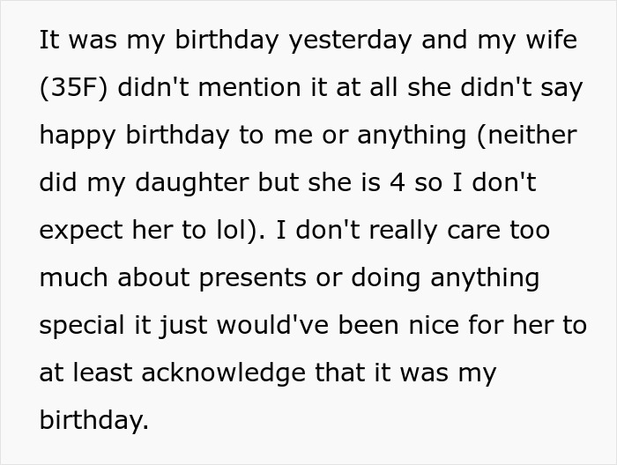
Task: Click the "(35F)" age text
Action: click(x=74, y=88)
